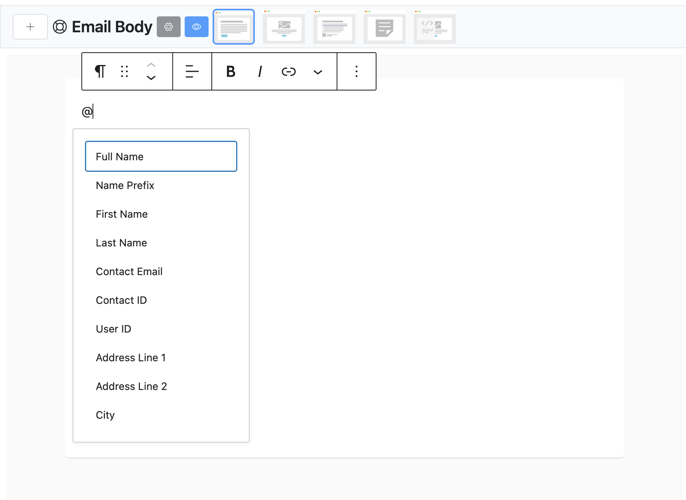Toggle italic formatting
This screenshot has height=500, width=686.
260,72
